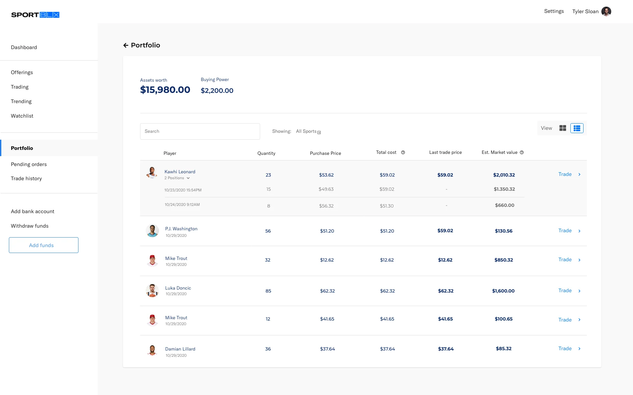Screen dimensions: 633x395
Task: Switch to grid view icon
Action: coord(562,128)
